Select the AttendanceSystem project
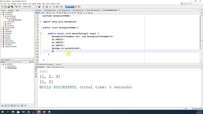 pyautogui.click(x=10, y=28)
